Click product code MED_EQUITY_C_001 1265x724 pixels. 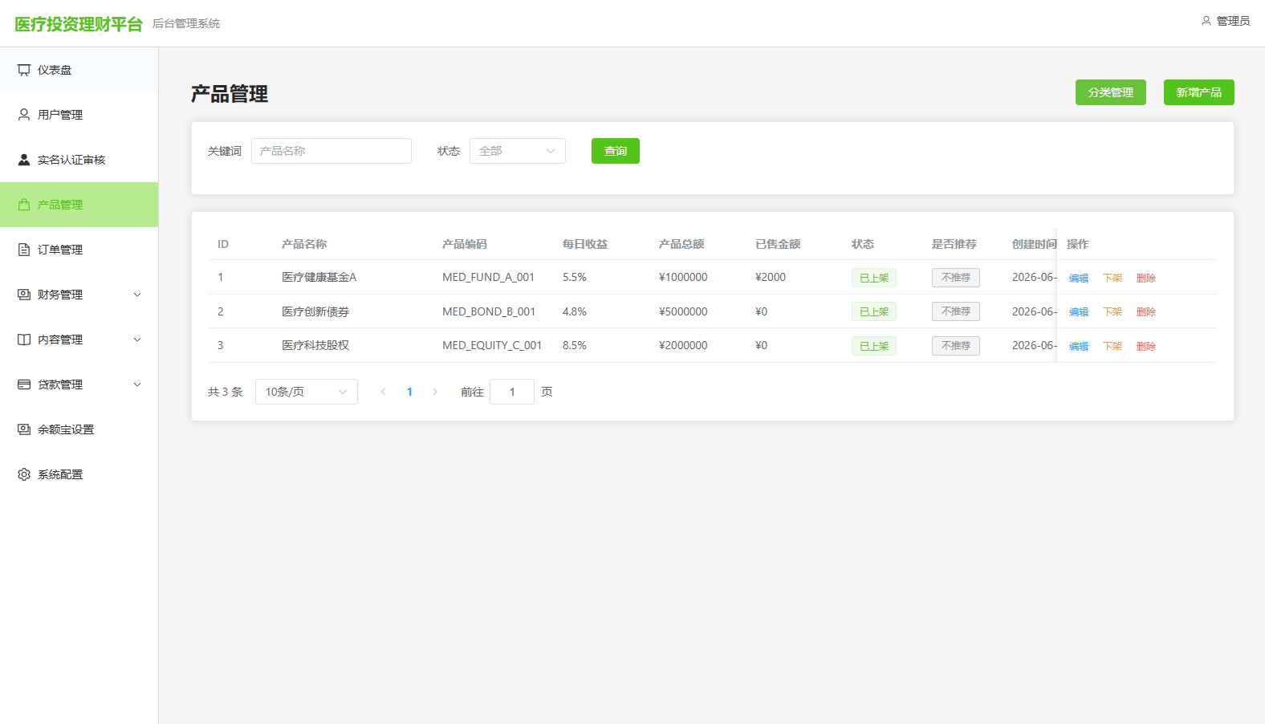click(492, 345)
